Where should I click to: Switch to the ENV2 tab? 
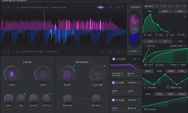pos(165,11)
